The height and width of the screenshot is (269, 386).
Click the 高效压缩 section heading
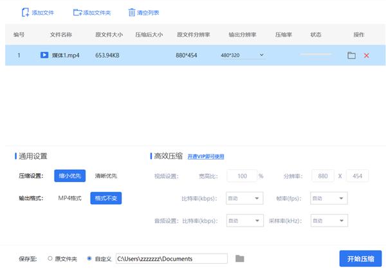point(169,156)
